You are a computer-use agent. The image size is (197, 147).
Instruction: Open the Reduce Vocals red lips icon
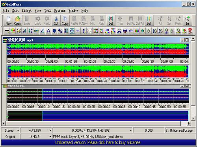190,31
